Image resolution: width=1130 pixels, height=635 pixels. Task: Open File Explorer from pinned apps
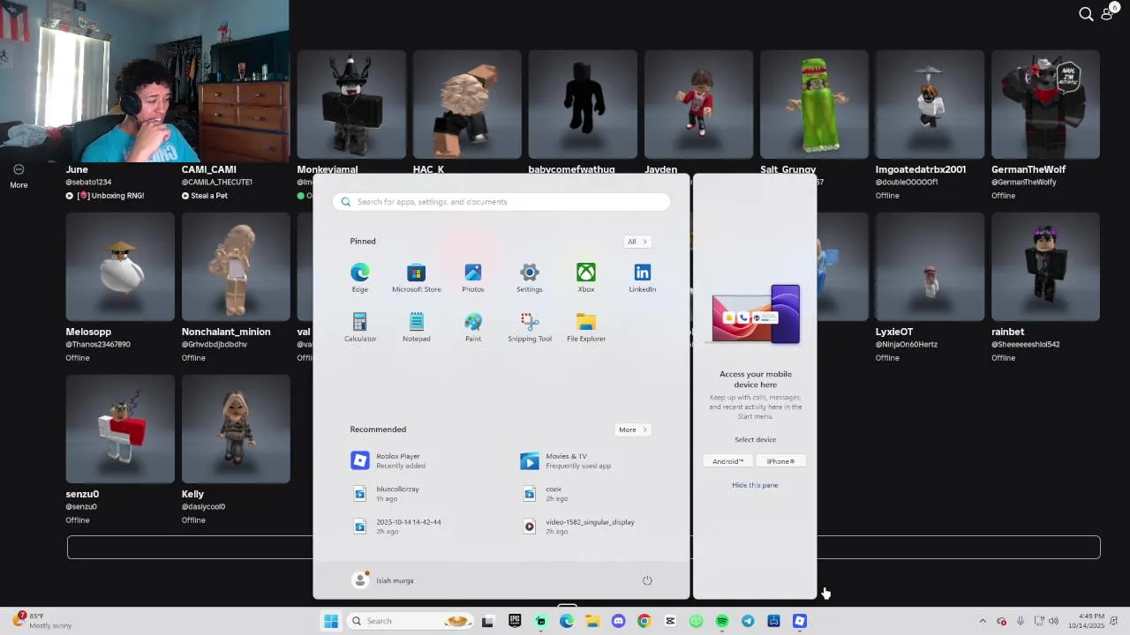coord(585,327)
